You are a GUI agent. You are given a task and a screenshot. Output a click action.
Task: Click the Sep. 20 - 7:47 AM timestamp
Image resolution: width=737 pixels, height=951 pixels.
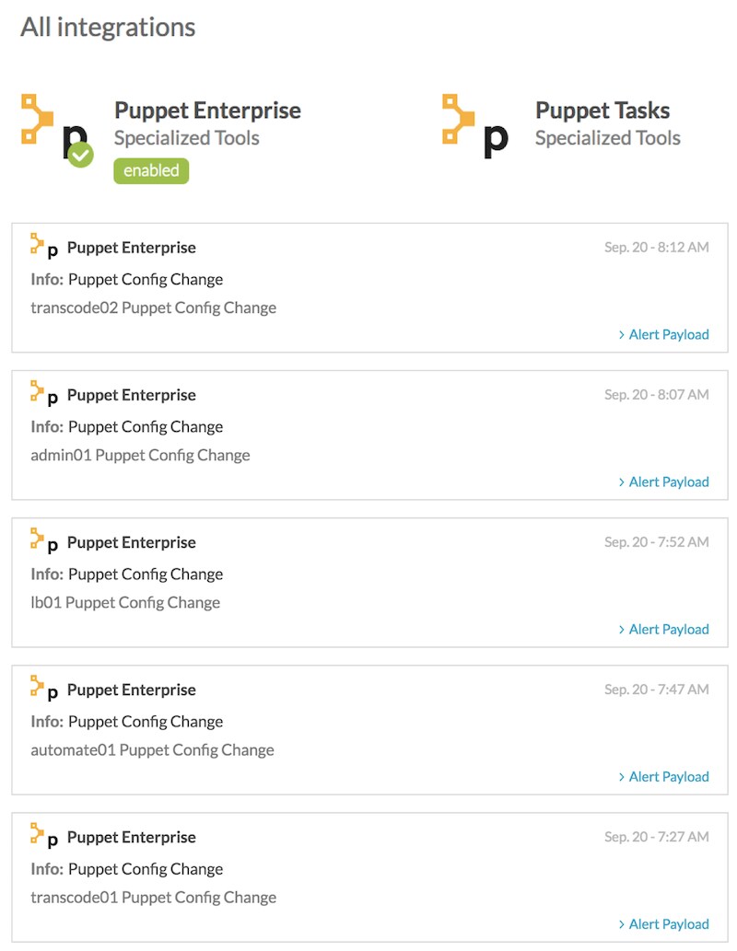(656, 689)
